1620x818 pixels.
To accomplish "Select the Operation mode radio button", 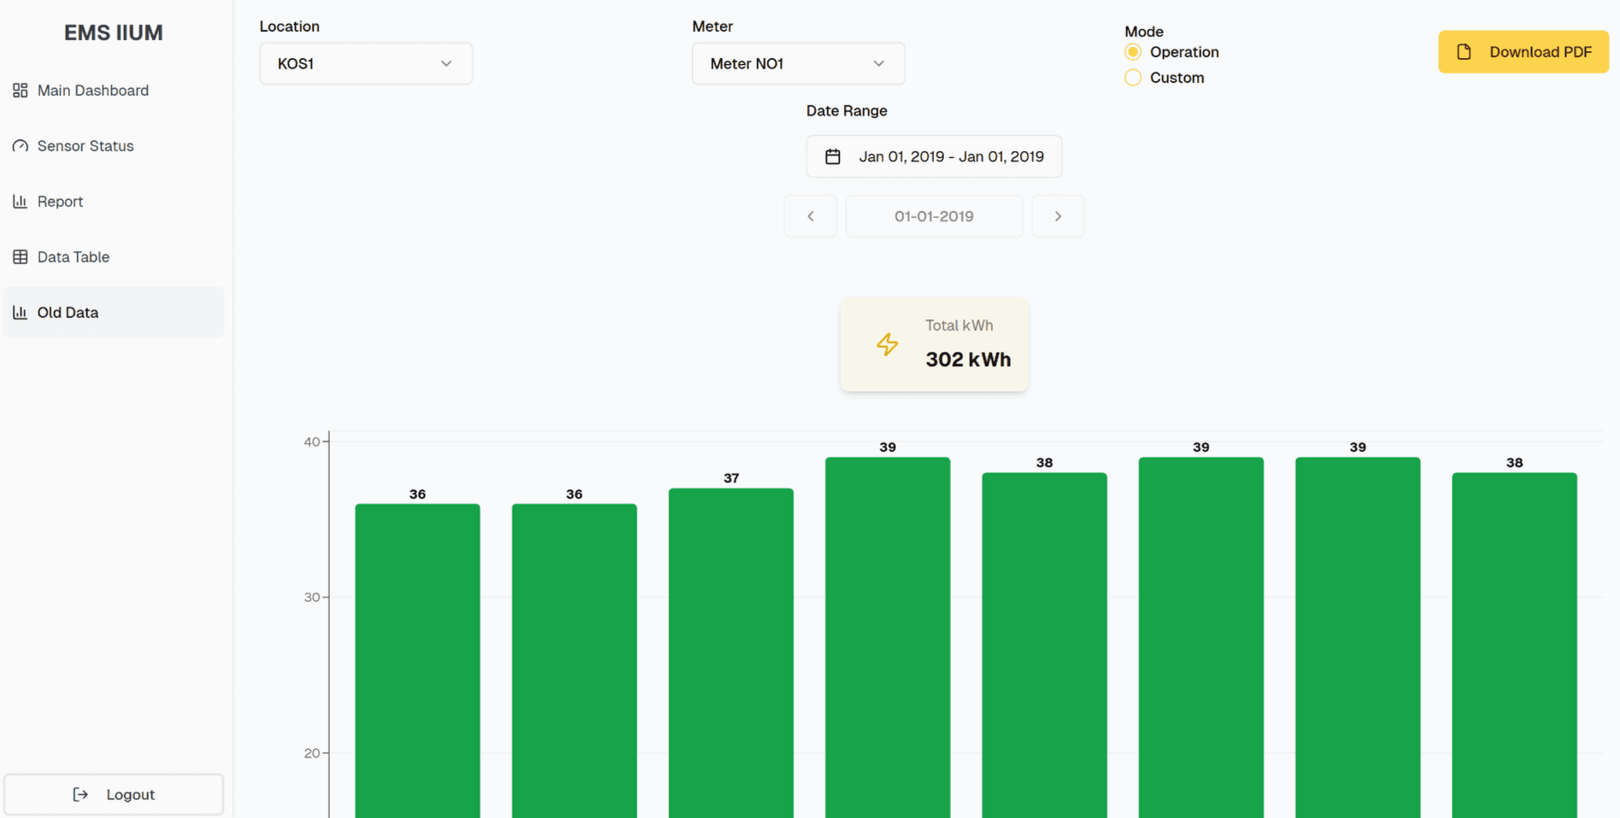I will pyautogui.click(x=1133, y=52).
